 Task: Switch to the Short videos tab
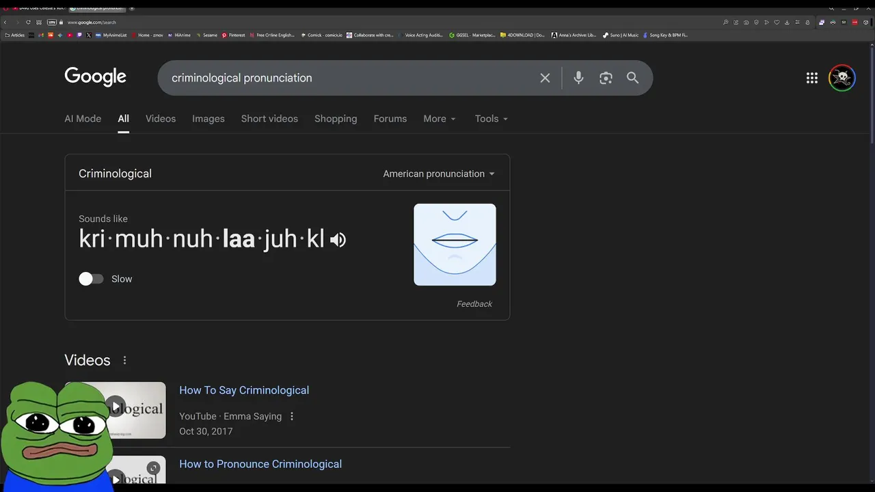click(269, 119)
